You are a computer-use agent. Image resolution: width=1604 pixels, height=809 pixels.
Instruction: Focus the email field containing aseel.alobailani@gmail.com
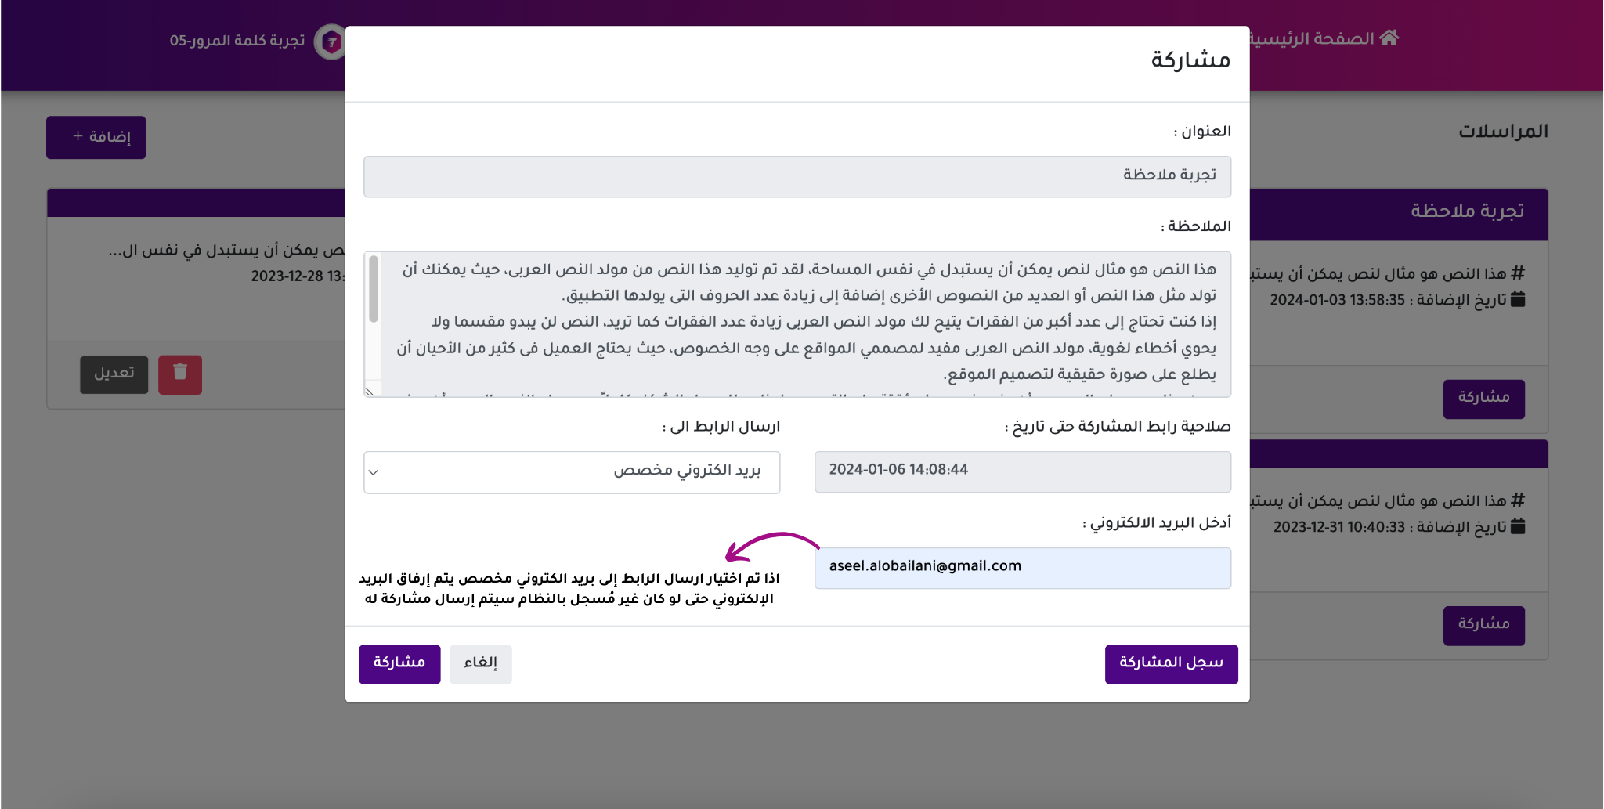coord(1022,567)
